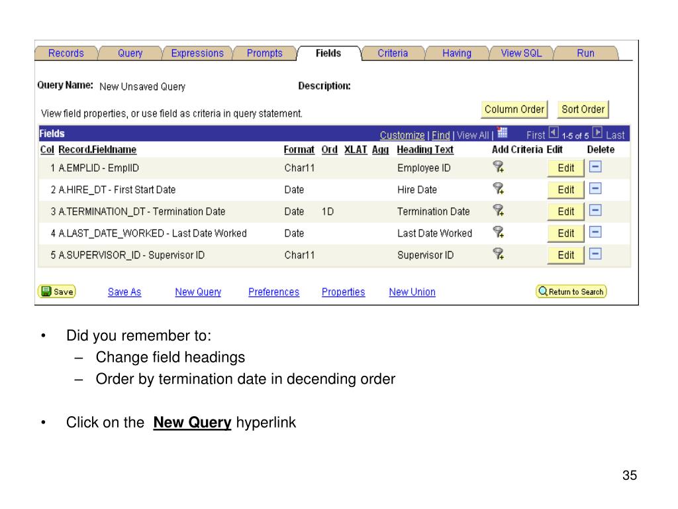The height and width of the screenshot is (509, 678).
Task: Switch to the Query tab
Action: (x=130, y=53)
